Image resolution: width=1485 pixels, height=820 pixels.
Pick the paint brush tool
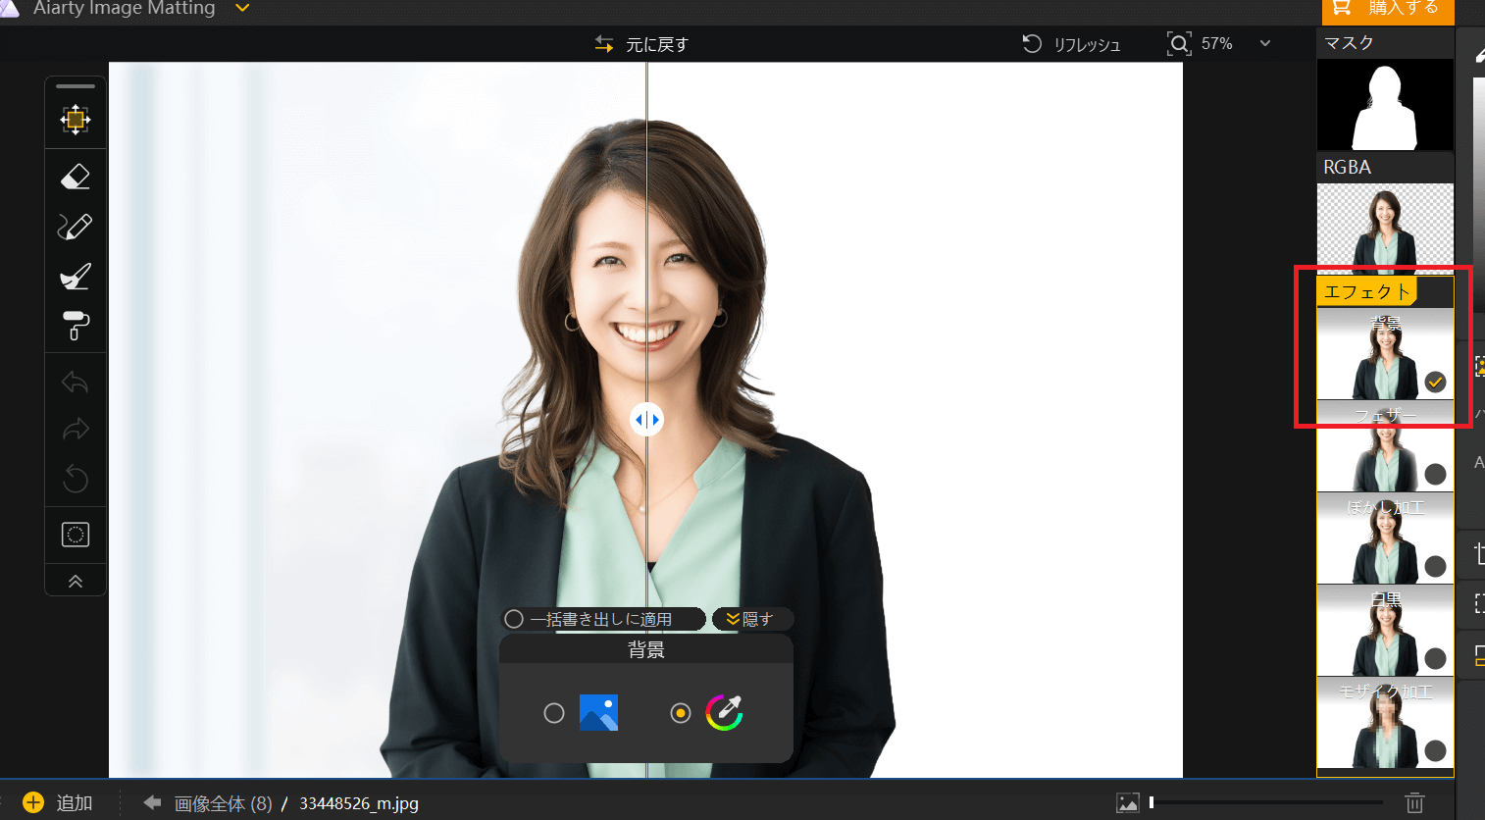pos(76,277)
